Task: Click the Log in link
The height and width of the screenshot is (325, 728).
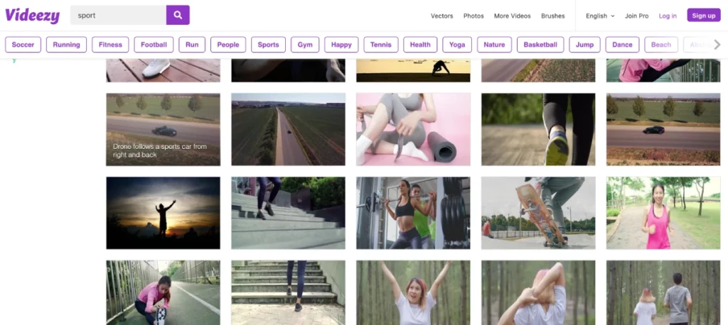Action: coord(668,16)
